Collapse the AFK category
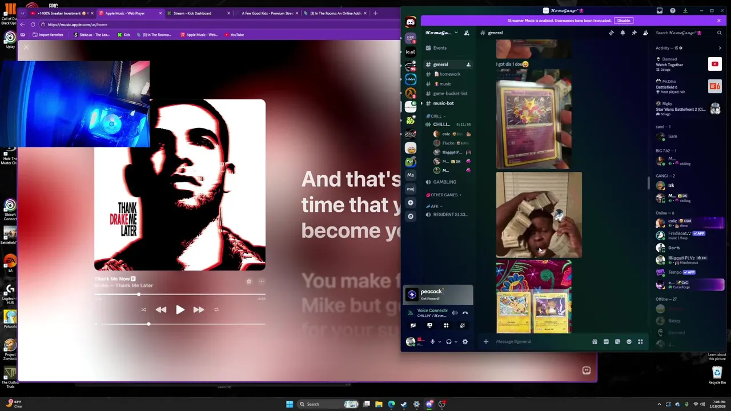 (x=434, y=206)
